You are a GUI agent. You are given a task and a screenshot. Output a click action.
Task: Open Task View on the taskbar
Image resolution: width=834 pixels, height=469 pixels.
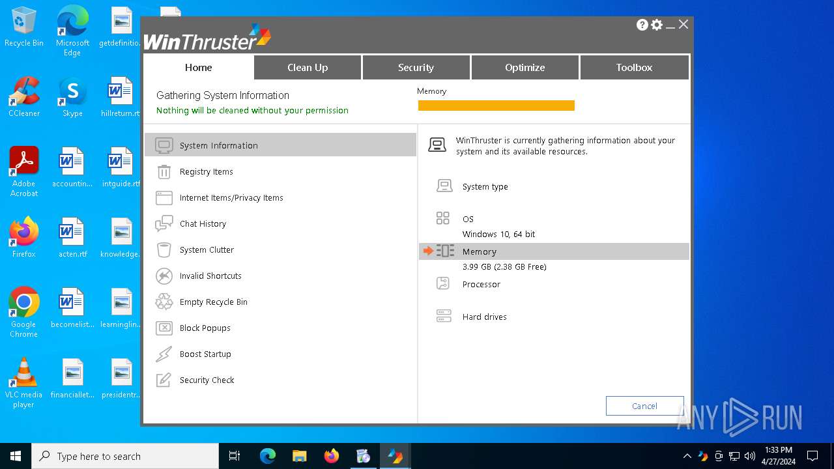(235, 456)
